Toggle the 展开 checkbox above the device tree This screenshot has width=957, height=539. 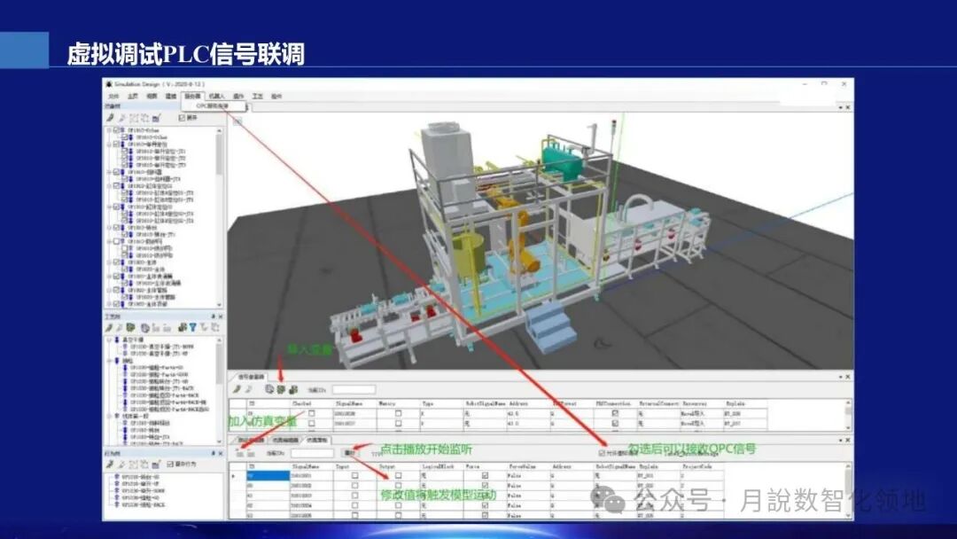(x=182, y=118)
